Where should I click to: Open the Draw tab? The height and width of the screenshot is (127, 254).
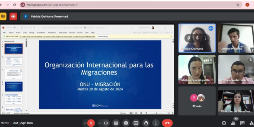pos(25,33)
